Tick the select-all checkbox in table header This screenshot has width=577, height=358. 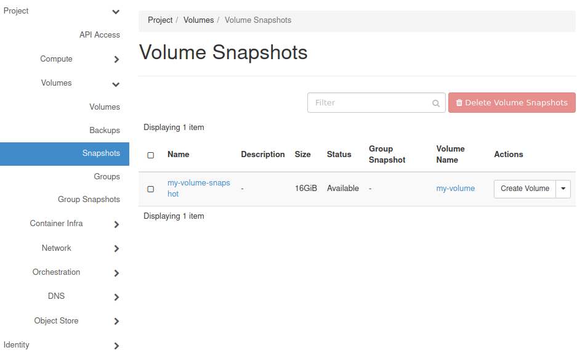(x=151, y=155)
